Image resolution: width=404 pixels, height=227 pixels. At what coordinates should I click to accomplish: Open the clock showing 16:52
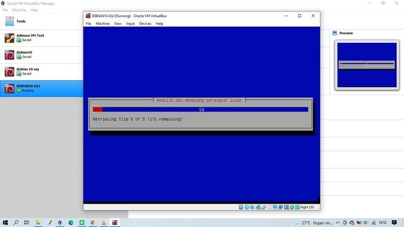(x=383, y=223)
